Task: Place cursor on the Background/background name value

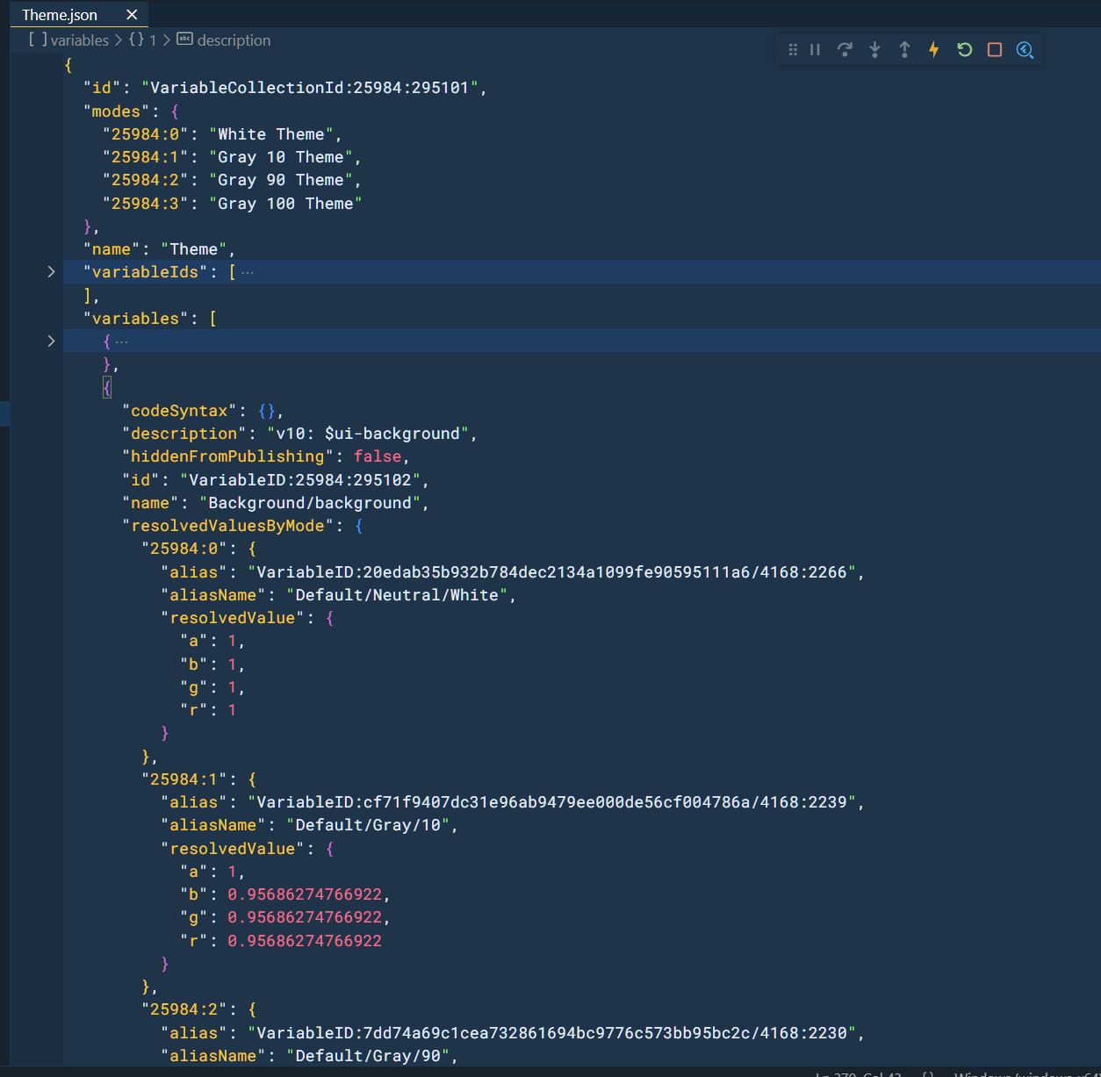Action: pyautogui.click(x=312, y=502)
